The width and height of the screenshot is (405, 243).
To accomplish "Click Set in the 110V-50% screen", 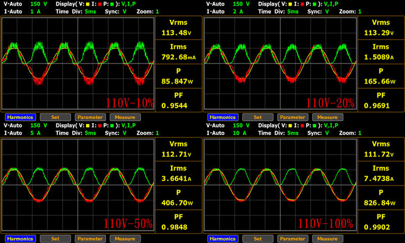I will 55,238.
